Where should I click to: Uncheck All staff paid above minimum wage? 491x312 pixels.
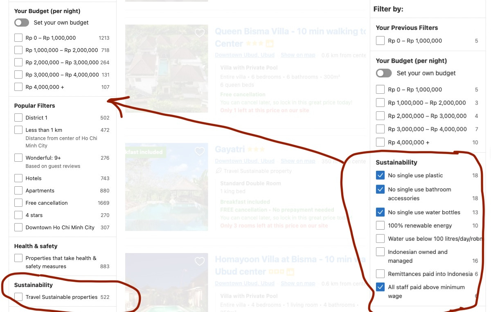click(380, 287)
